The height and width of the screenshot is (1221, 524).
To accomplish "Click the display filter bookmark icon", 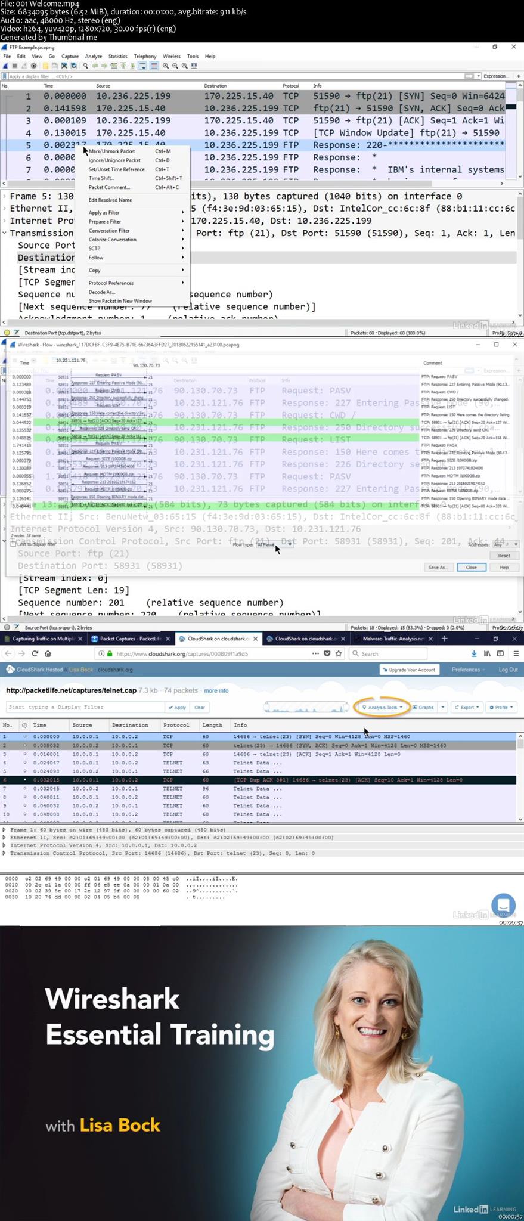I will (x=5, y=76).
